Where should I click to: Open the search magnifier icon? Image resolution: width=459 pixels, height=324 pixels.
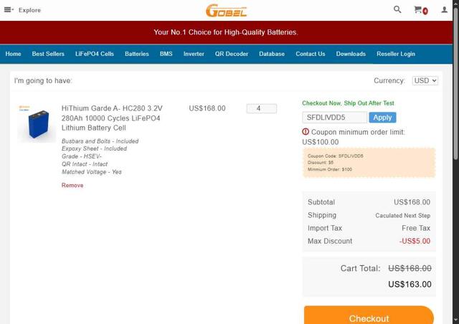tap(397, 9)
